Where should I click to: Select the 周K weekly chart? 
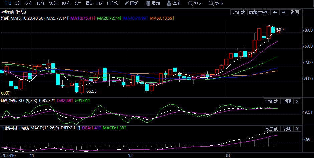[x=89, y=4]
